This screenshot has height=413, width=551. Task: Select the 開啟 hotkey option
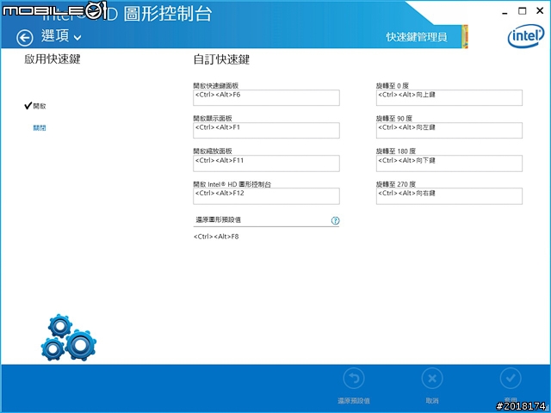point(35,106)
